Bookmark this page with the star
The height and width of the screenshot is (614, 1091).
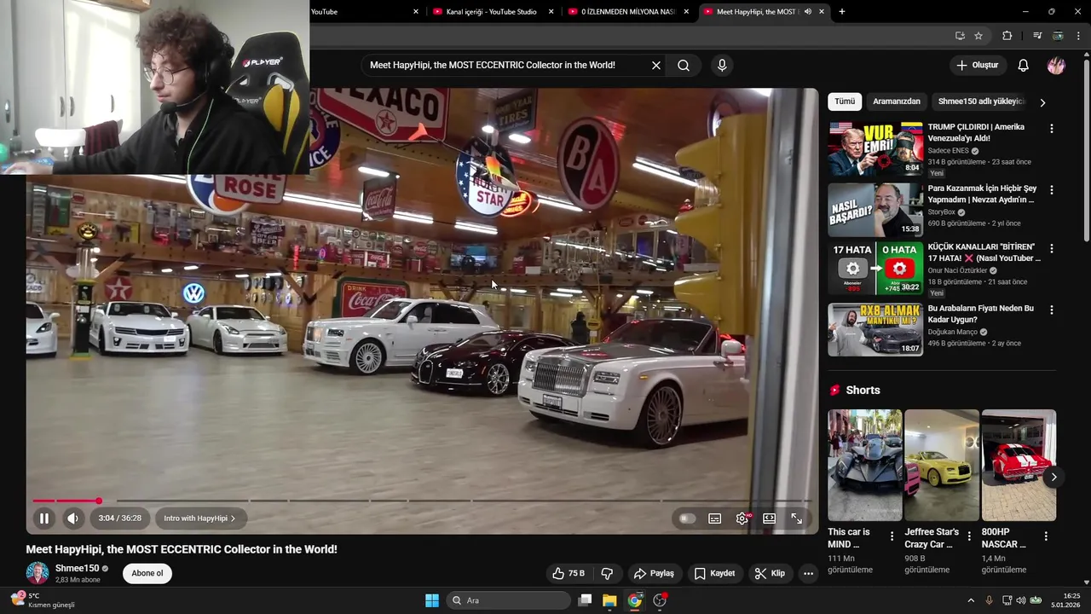(x=978, y=36)
